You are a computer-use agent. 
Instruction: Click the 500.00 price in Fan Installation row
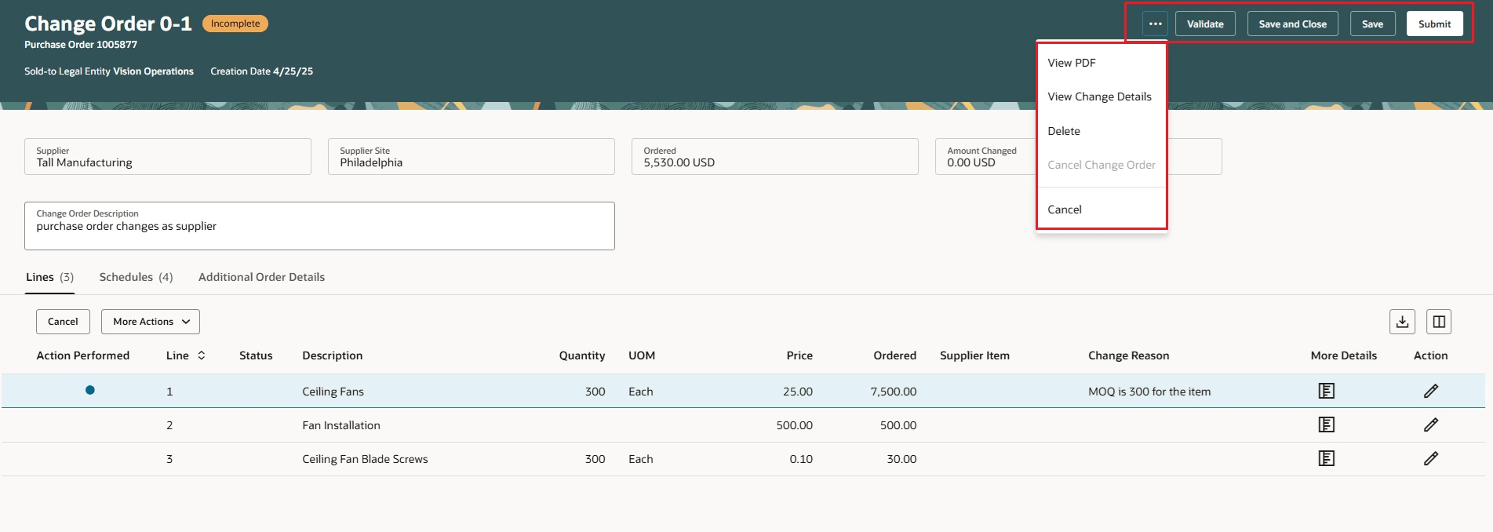click(794, 425)
